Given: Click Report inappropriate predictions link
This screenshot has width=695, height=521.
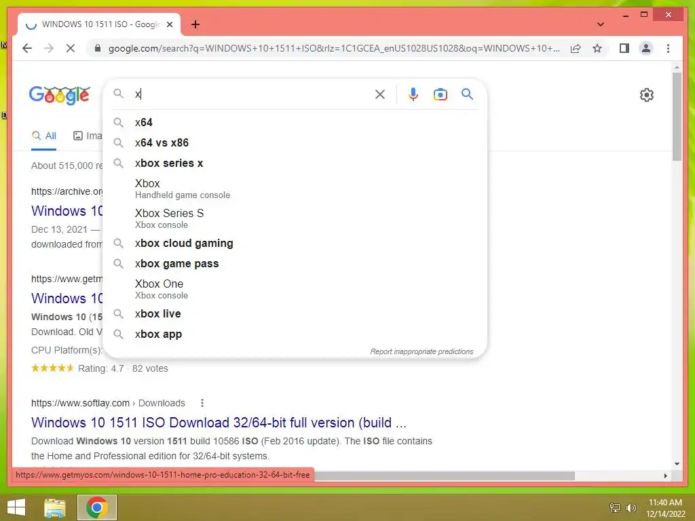Looking at the screenshot, I should tap(421, 351).
